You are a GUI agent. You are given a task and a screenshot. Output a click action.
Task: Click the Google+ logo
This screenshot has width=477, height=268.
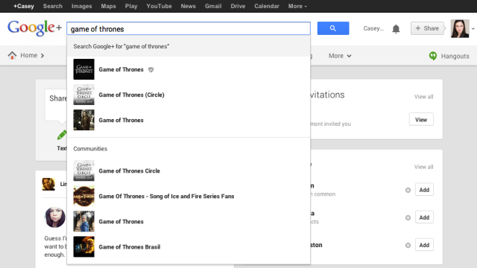[34, 28]
